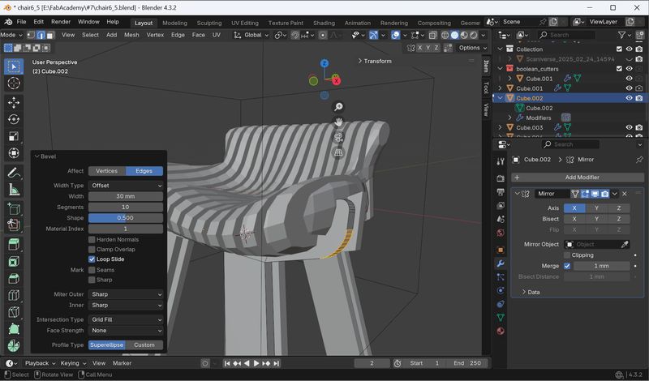This screenshot has width=649, height=381.
Task: Select the Add Cube tool
Action: coord(14,209)
